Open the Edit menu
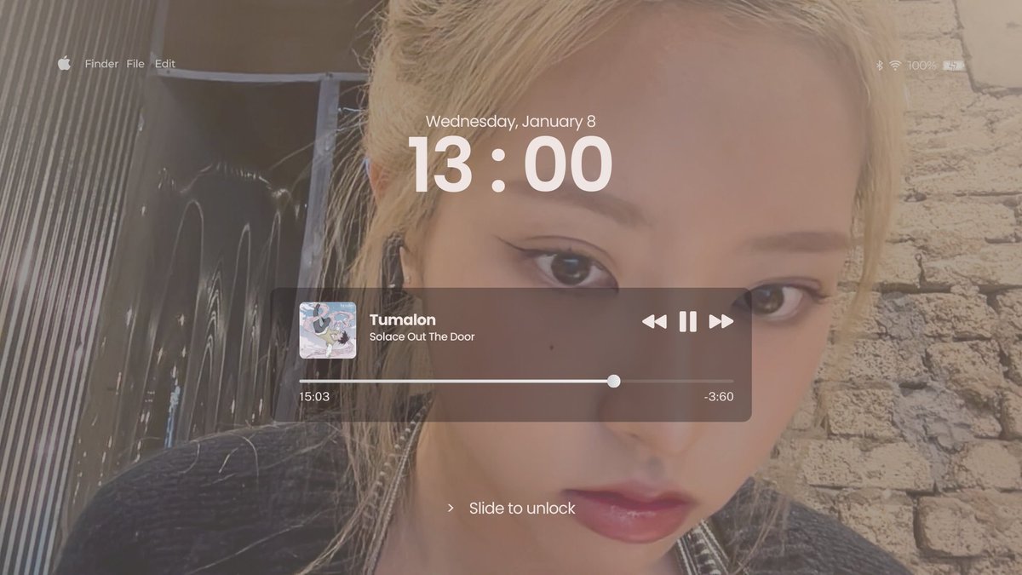The image size is (1022, 575). pyautogui.click(x=165, y=64)
